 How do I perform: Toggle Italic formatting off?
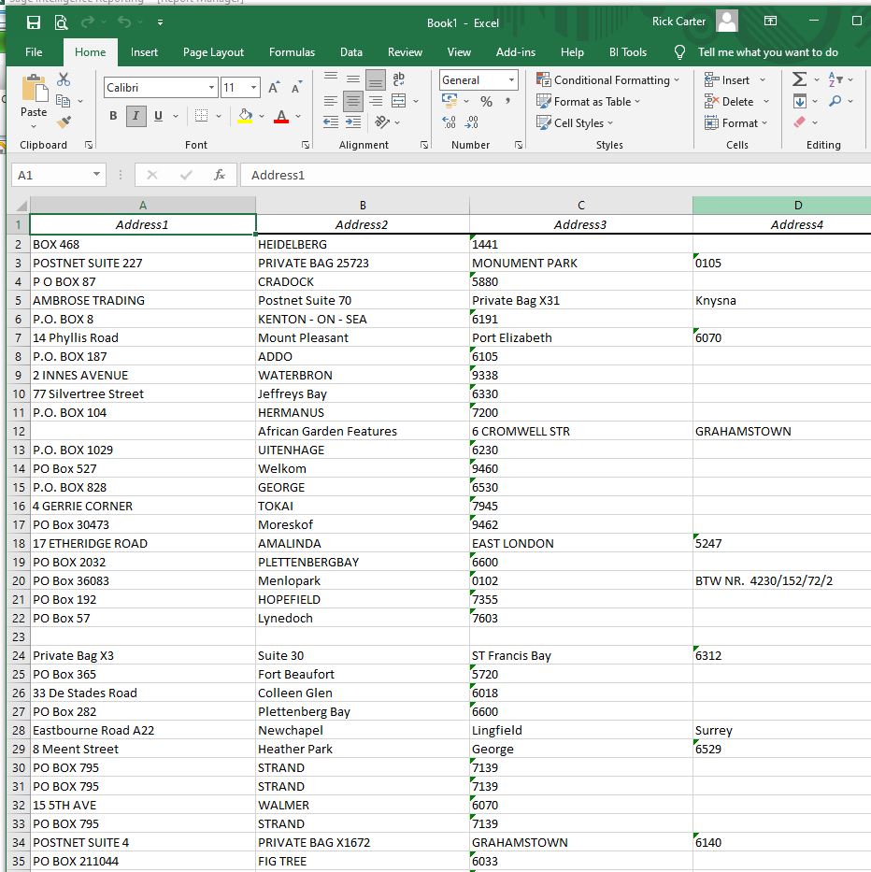pos(136,116)
